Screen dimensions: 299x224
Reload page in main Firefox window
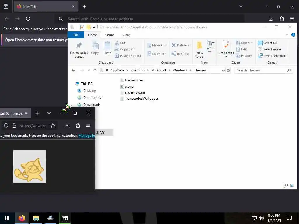pyautogui.click(x=28, y=19)
